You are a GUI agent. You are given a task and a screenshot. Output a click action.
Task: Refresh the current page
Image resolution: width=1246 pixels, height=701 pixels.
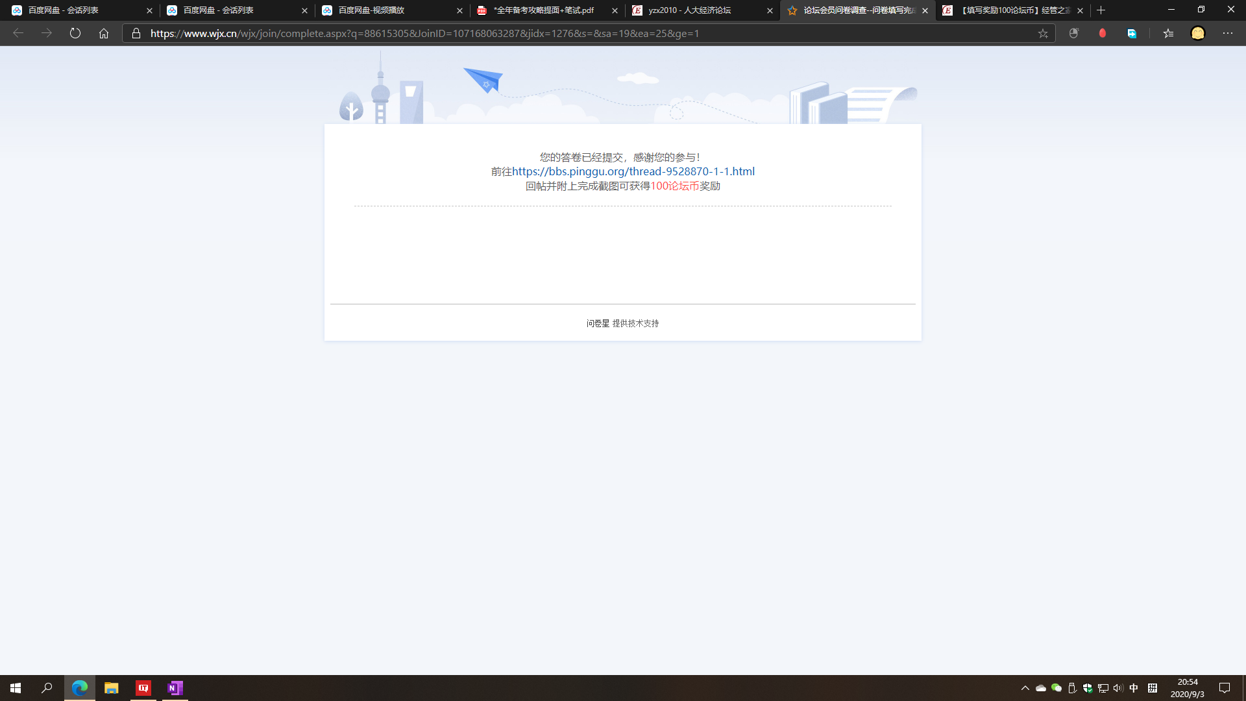coord(75,33)
